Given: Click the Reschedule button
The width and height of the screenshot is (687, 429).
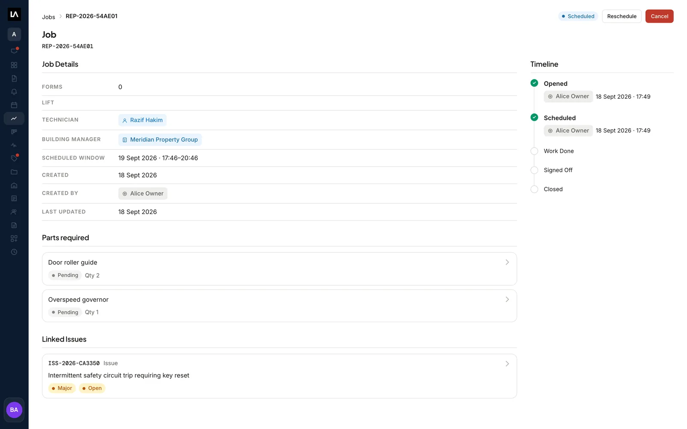Looking at the screenshot, I should (x=622, y=16).
